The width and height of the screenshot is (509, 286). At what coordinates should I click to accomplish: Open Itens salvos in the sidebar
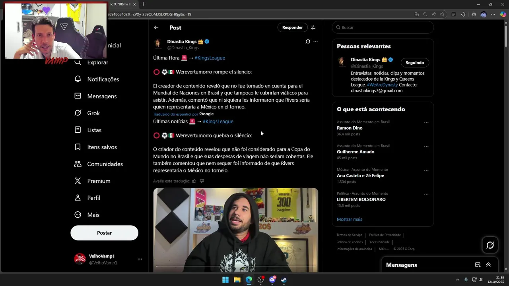tap(95, 147)
